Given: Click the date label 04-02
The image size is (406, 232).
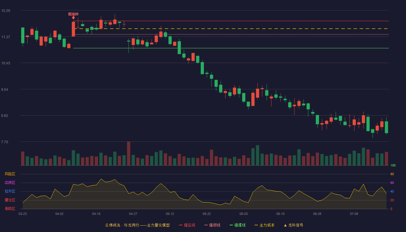Looking at the screenshot, I should pyautogui.click(x=59, y=214).
